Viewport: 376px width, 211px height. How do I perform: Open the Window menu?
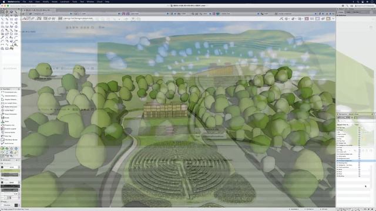pyautogui.click(x=90, y=1)
